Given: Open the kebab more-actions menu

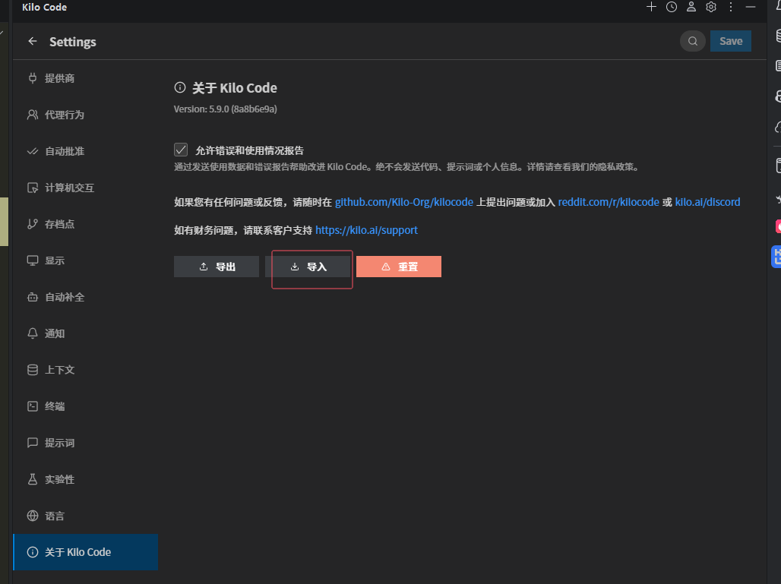Looking at the screenshot, I should click(x=730, y=7).
